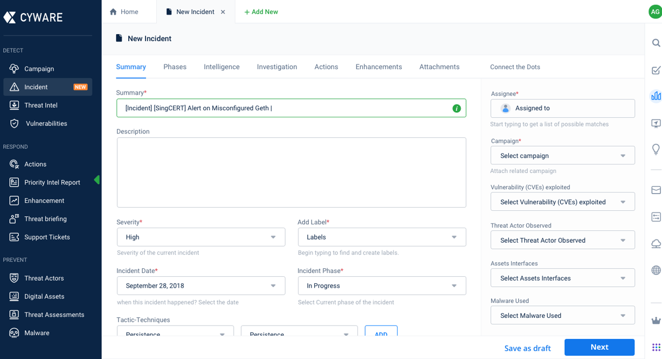Switch to the Intelligence tab

222,67
